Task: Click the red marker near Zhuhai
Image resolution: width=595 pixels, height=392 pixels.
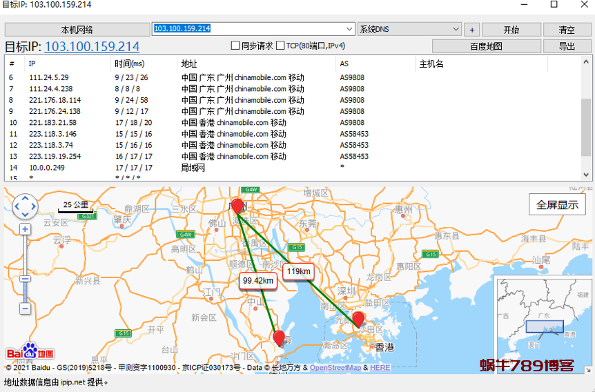Action: pos(279,337)
